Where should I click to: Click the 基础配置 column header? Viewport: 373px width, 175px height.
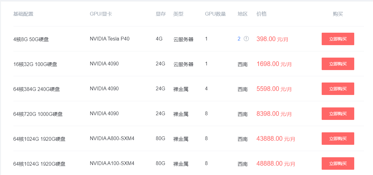[x=23, y=14]
